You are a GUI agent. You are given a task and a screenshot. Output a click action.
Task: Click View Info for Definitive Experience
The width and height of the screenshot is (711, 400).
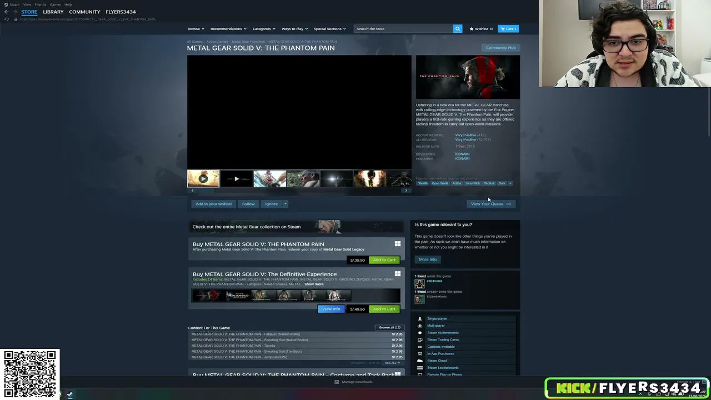[x=331, y=309]
